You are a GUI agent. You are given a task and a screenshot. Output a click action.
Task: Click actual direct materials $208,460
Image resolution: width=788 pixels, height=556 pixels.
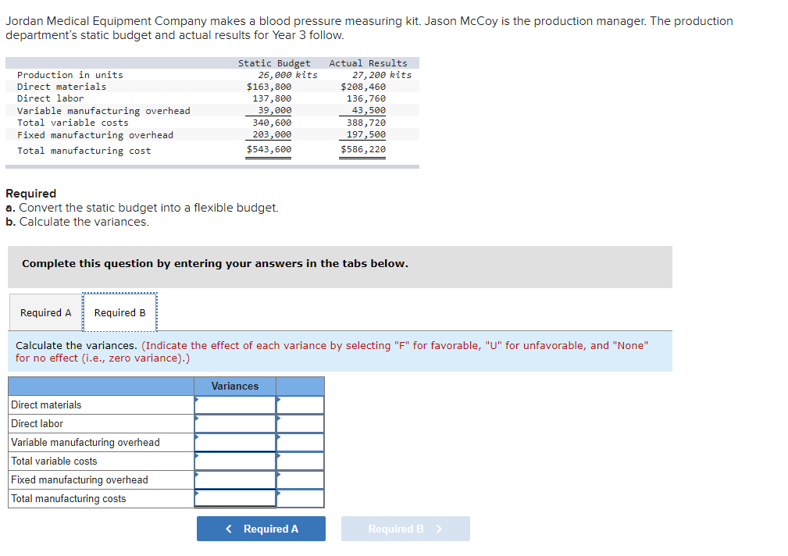tap(363, 87)
